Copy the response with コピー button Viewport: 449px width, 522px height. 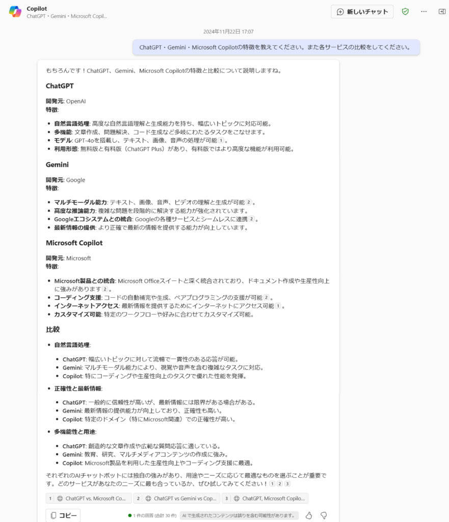[x=63, y=515]
